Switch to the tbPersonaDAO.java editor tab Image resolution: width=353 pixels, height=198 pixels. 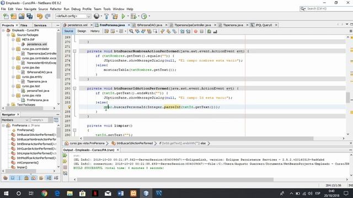[149, 25]
